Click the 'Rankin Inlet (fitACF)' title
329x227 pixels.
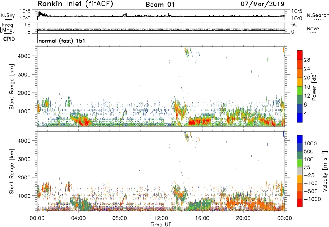pos(75,4)
